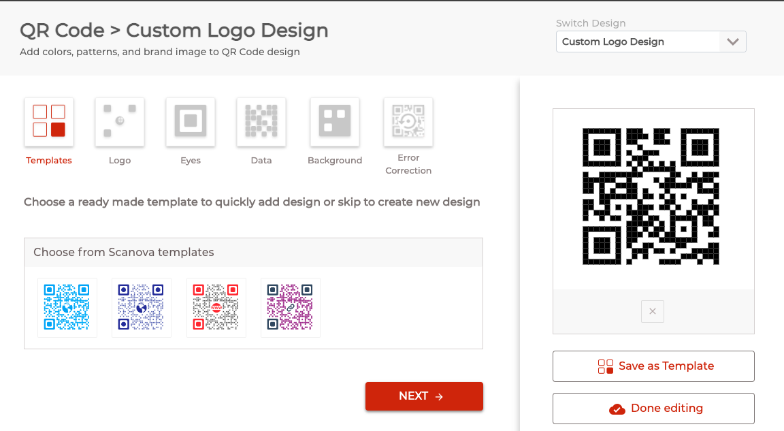Expand the Custom Logo Design selector chevron

click(x=733, y=42)
